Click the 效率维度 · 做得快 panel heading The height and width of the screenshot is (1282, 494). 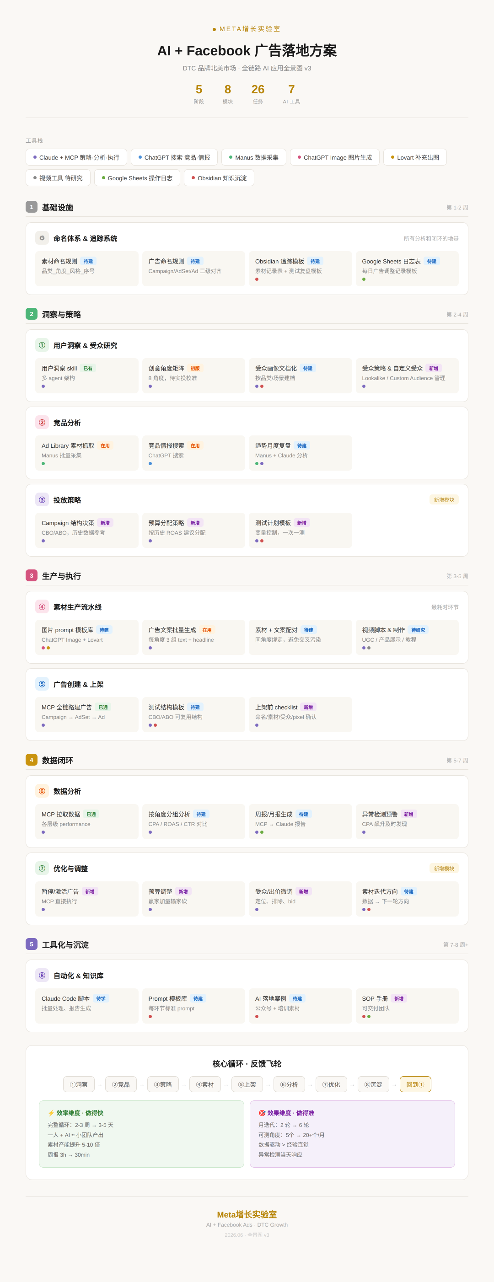(75, 1112)
